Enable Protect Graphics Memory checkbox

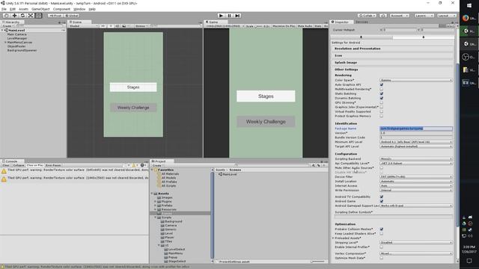click(x=382, y=117)
